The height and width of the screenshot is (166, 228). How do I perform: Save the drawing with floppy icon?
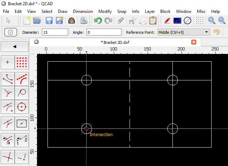(x=49, y=21)
